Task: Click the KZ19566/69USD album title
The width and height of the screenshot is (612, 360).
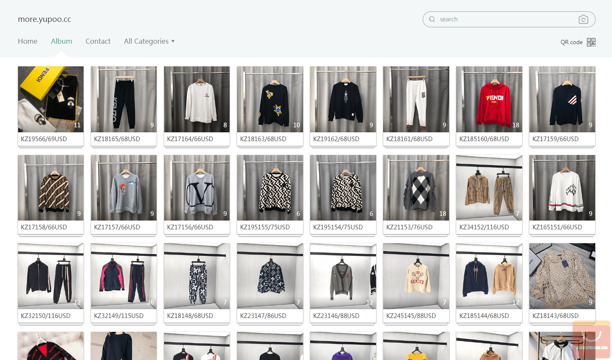Action: 44,139
